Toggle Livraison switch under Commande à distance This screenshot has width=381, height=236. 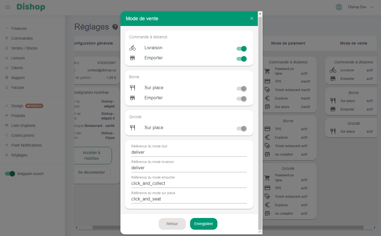(242, 49)
